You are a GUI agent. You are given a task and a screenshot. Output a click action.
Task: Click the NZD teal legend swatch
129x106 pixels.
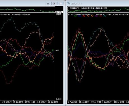point(105,16)
